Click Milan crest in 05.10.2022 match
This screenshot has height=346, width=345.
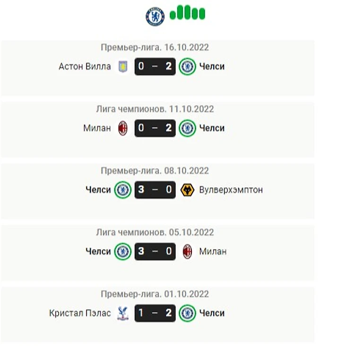pyautogui.click(x=187, y=251)
